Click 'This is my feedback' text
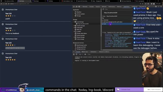The width and height of the screenshot is (163, 92). pos(12,33)
